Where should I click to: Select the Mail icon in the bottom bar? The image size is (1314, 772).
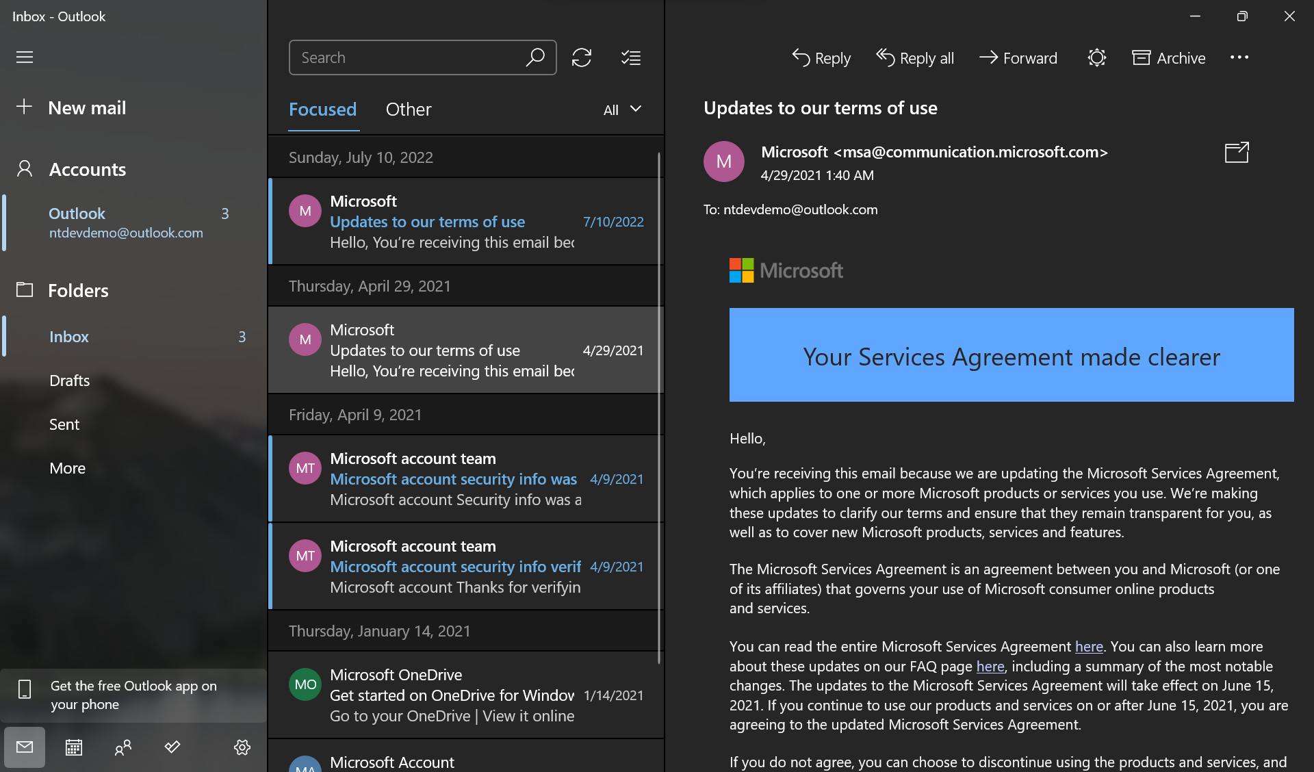click(25, 747)
